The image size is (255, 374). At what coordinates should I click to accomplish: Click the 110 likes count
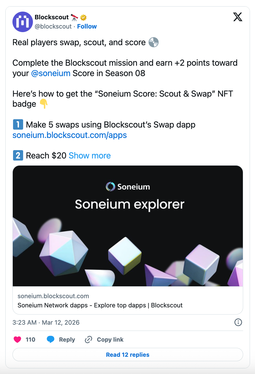coord(30,340)
